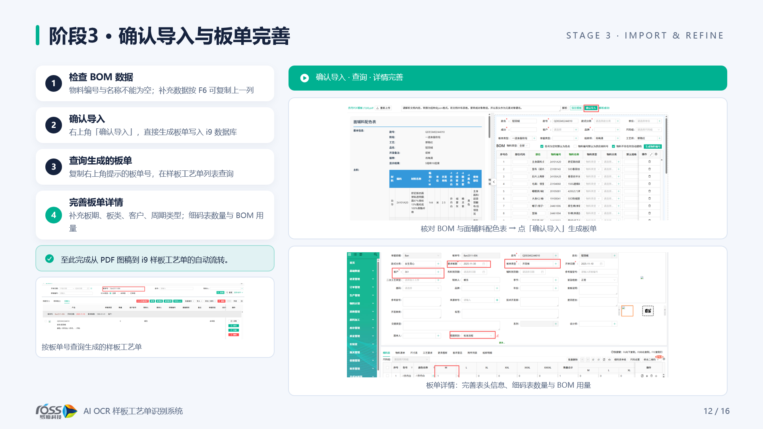The width and height of the screenshot is (763, 429).
Task: Open the 紧急程度 正常 dropdown
Action: click(598, 280)
